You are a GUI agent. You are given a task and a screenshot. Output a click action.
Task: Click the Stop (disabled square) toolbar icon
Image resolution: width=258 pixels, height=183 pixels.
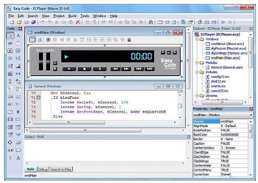pyautogui.click(x=230, y=22)
